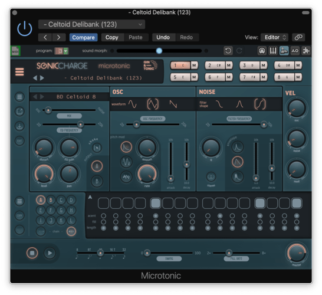The image size is (322, 295).
Task: Open the MIDI connector settings icon
Action: 262,51
